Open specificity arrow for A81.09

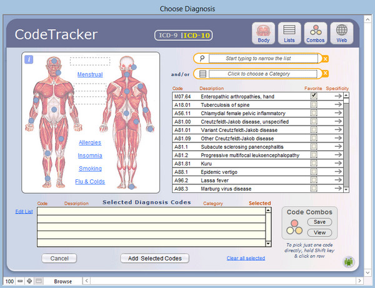pos(338,138)
